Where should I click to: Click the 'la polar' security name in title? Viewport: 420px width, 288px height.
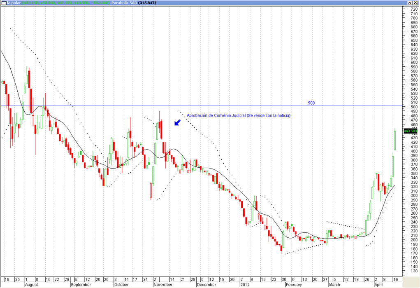tap(14, 2)
